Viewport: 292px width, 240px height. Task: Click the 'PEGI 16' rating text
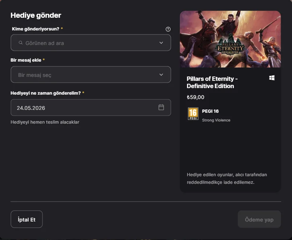pyautogui.click(x=210, y=111)
